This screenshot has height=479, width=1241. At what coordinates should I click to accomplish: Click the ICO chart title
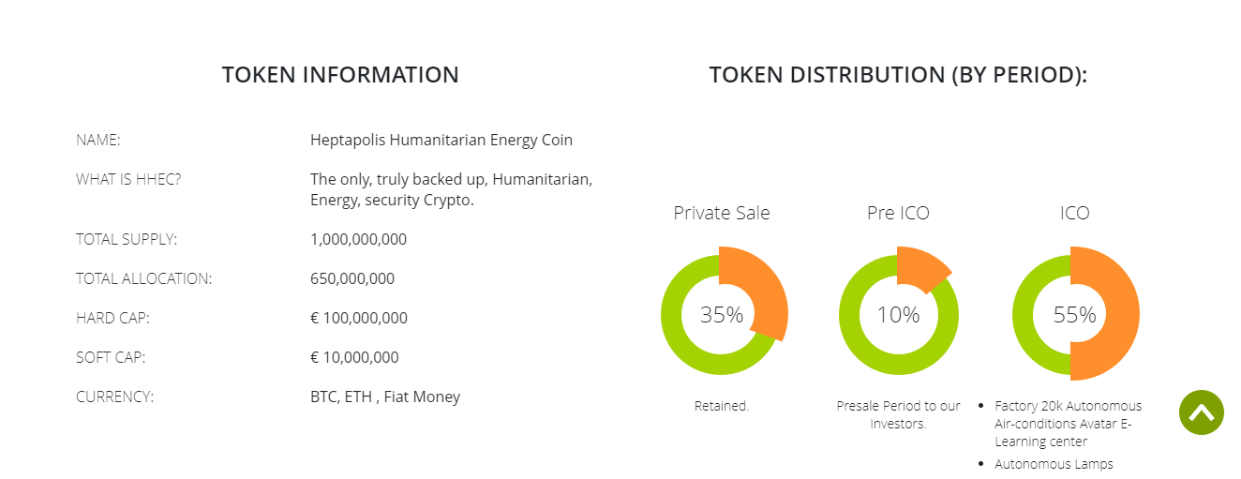[x=1075, y=213]
